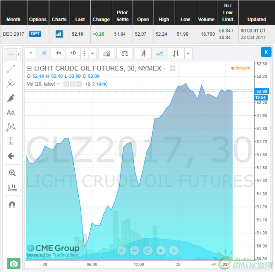The image size is (275, 272).
Task: Open the chart style dropdown arrow
Action: click(188, 53)
